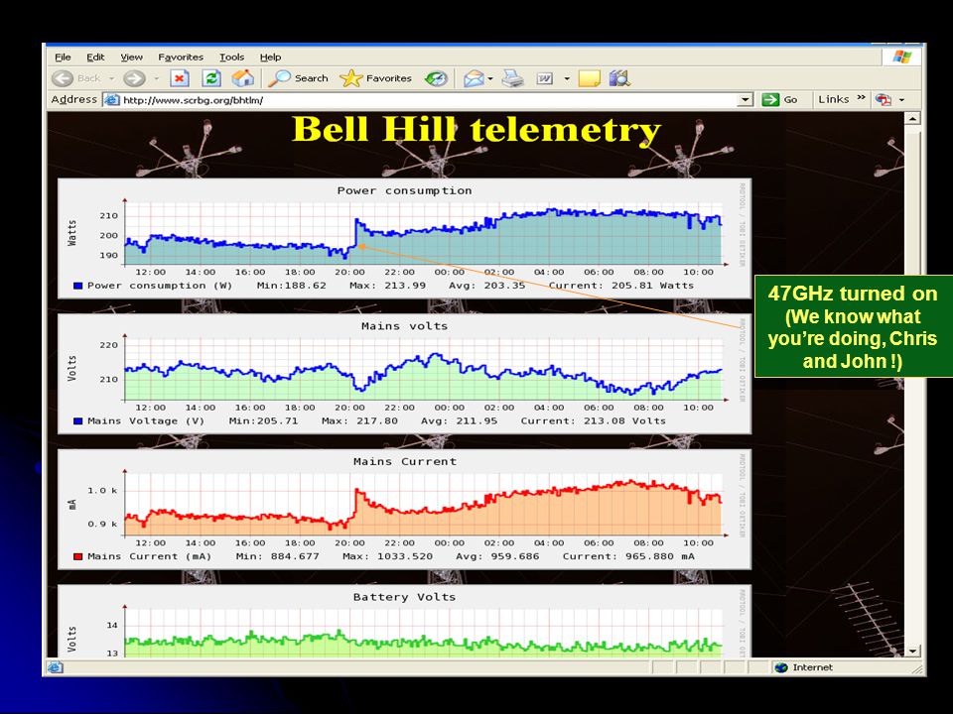
Task: Click the PDF toolbar icon beside Links
Action: tap(884, 99)
